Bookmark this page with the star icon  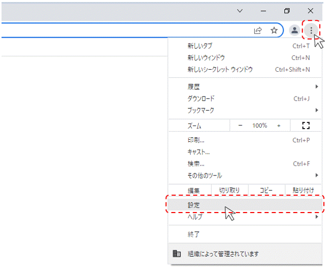click(274, 31)
